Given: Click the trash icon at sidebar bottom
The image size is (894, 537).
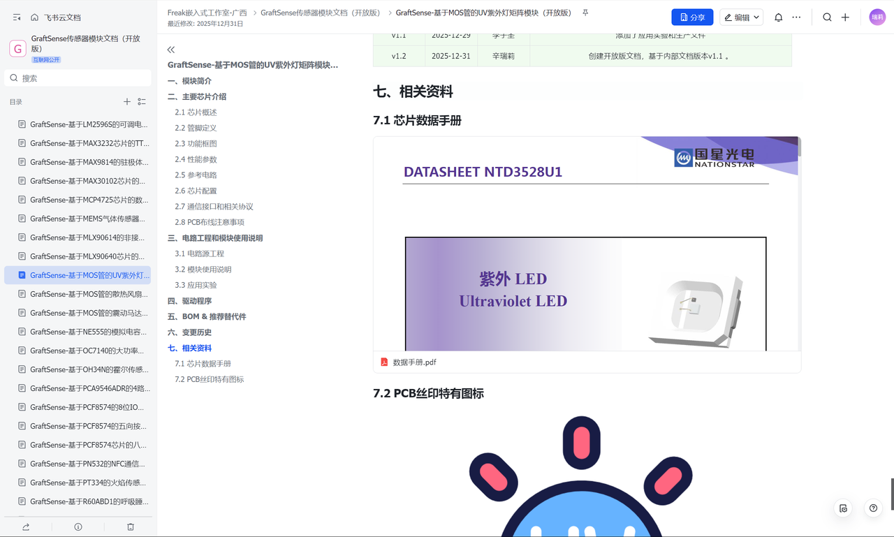Looking at the screenshot, I should (x=131, y=527).
